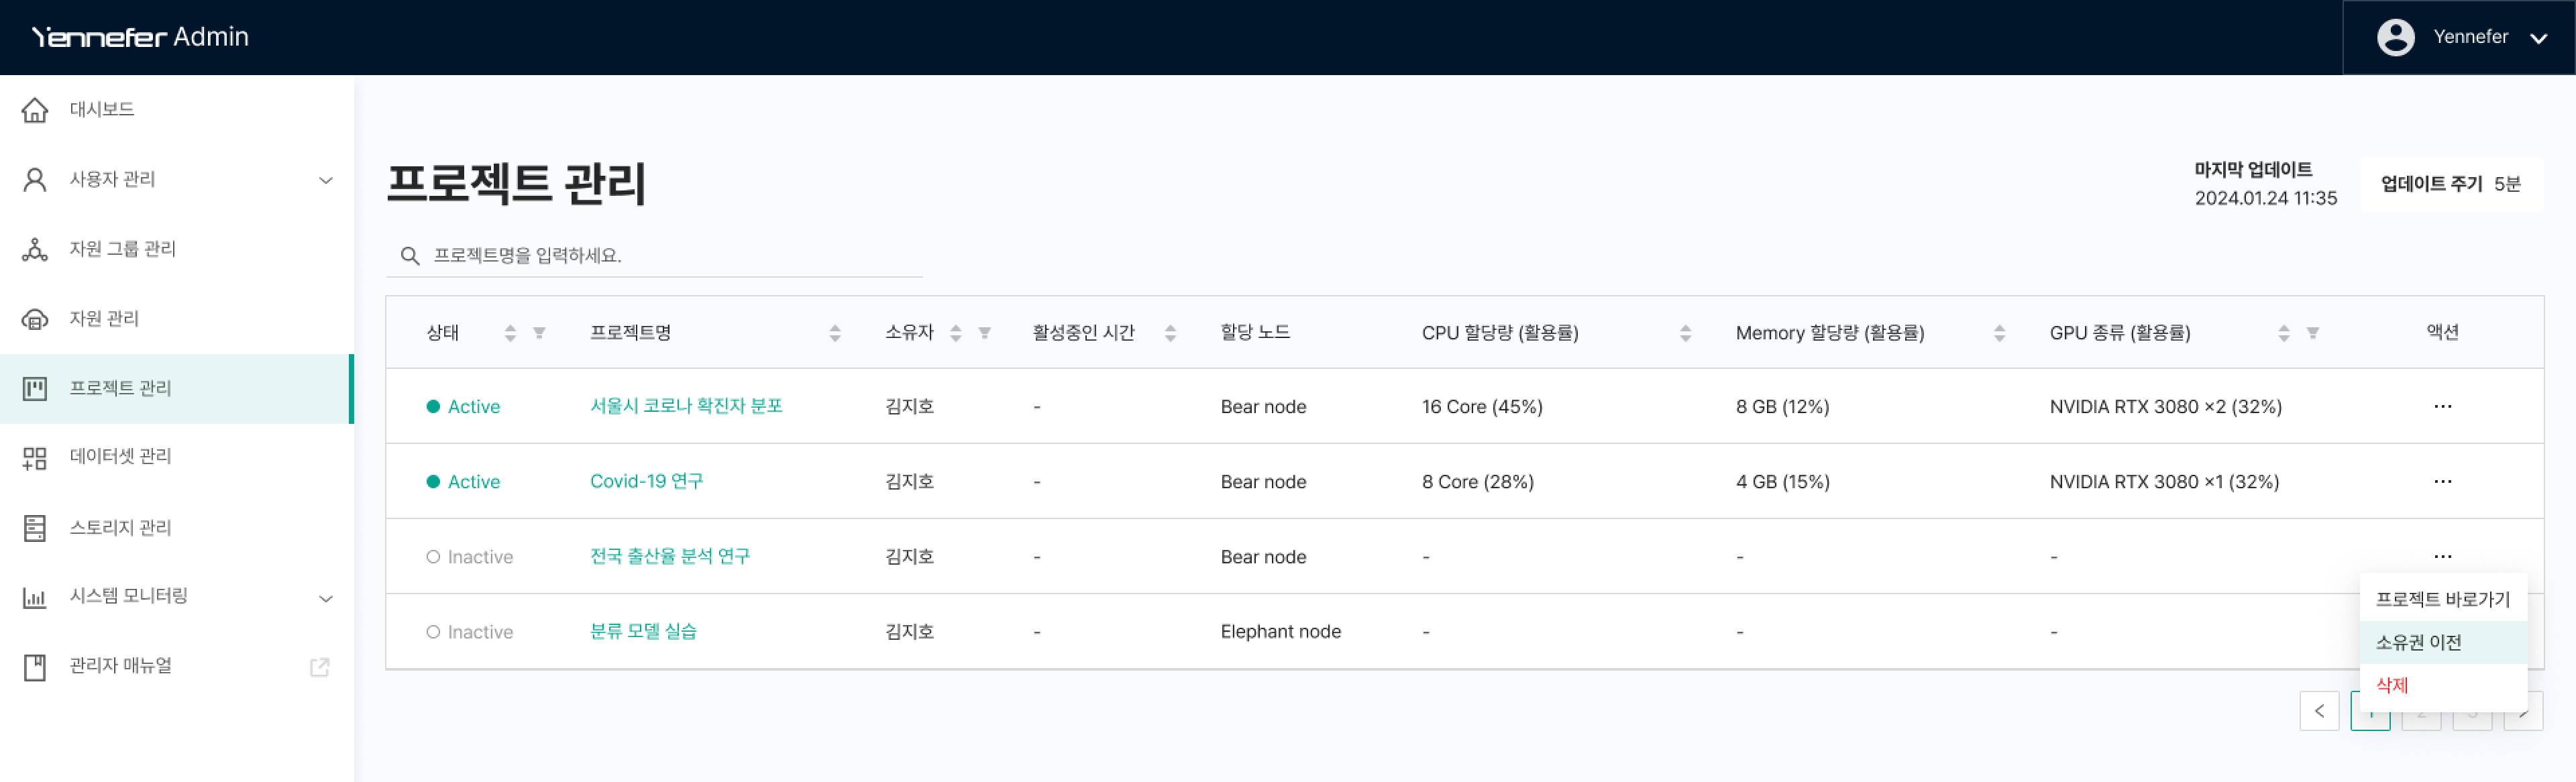
Task: Expand the system monitoring sidebar menu
Action: pyautogui.click(x=325, y=598)
